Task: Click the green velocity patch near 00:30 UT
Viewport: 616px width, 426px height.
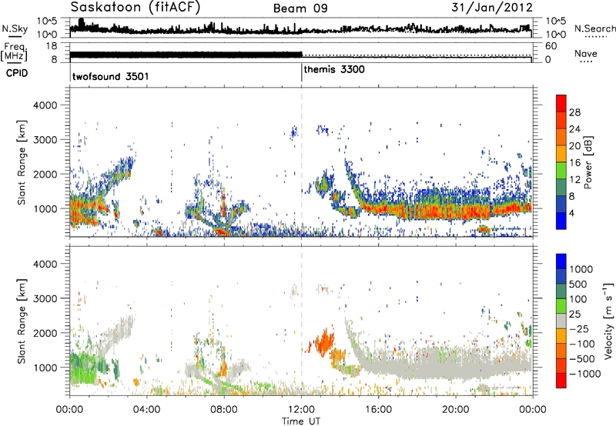Action: tap(82, 368)
